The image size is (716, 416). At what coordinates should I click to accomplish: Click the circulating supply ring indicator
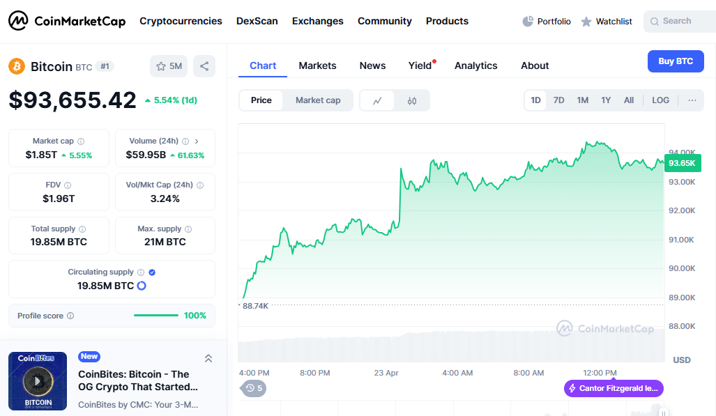[142, 286]
